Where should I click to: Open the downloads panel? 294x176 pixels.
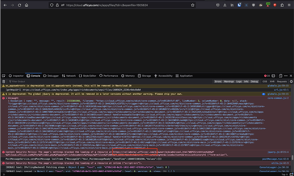click(x=225, y=5)
